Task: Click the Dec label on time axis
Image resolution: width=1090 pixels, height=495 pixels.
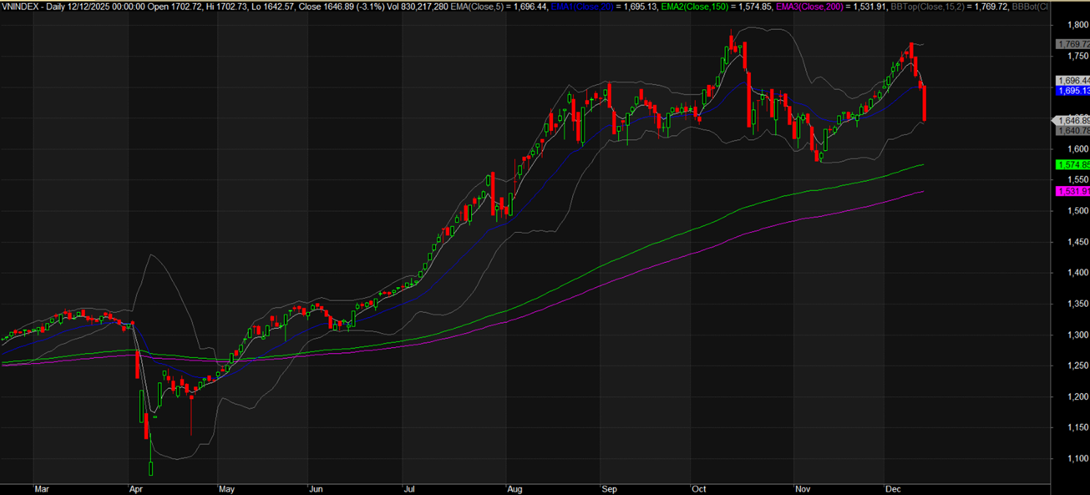Action: coord(892,488)
